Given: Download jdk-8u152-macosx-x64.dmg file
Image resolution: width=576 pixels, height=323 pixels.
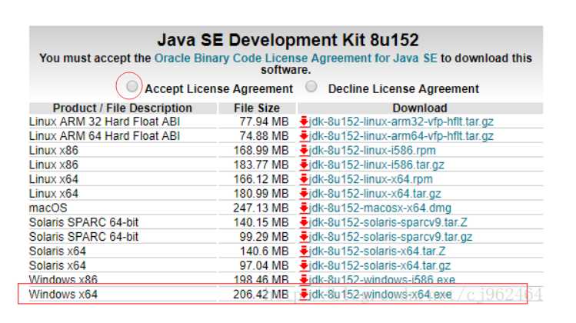Looking at the screenshot, I should tap(380, 208).
